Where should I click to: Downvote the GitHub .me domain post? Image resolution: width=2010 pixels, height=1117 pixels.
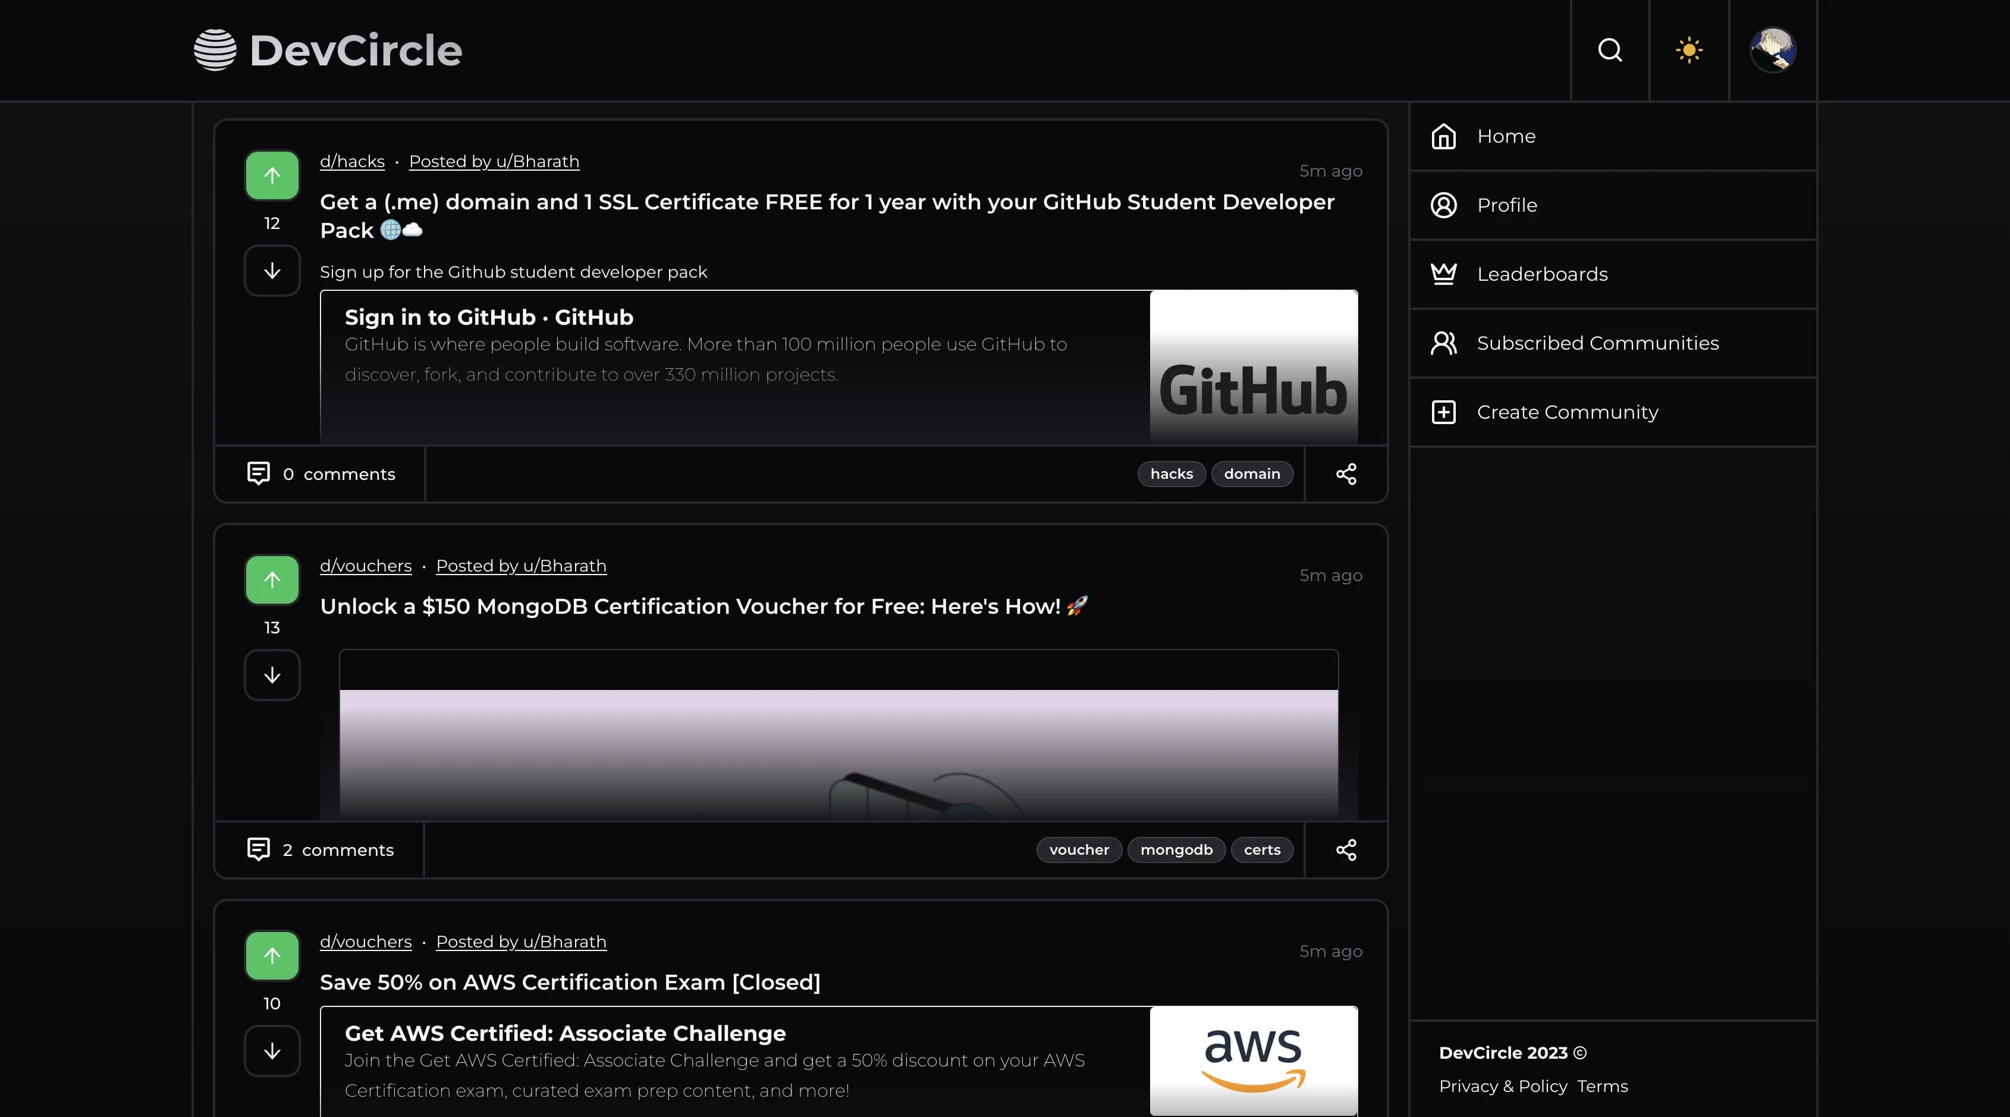coord(272,271)
